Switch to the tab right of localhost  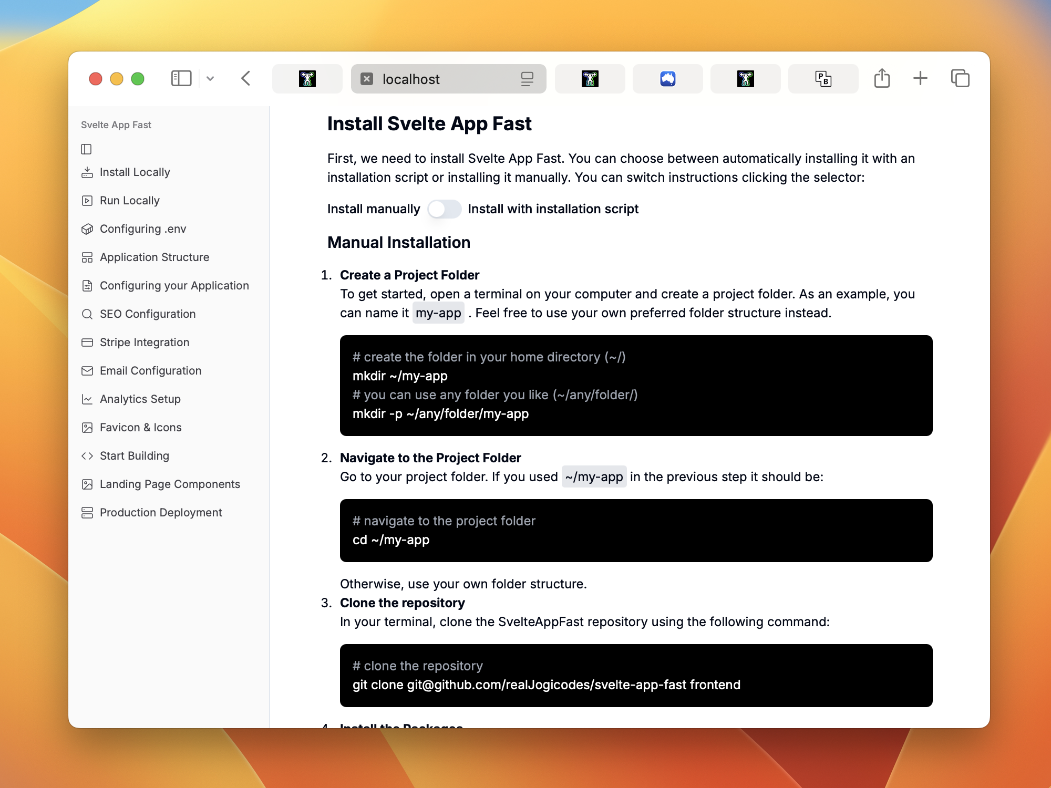tap(590, 79)
